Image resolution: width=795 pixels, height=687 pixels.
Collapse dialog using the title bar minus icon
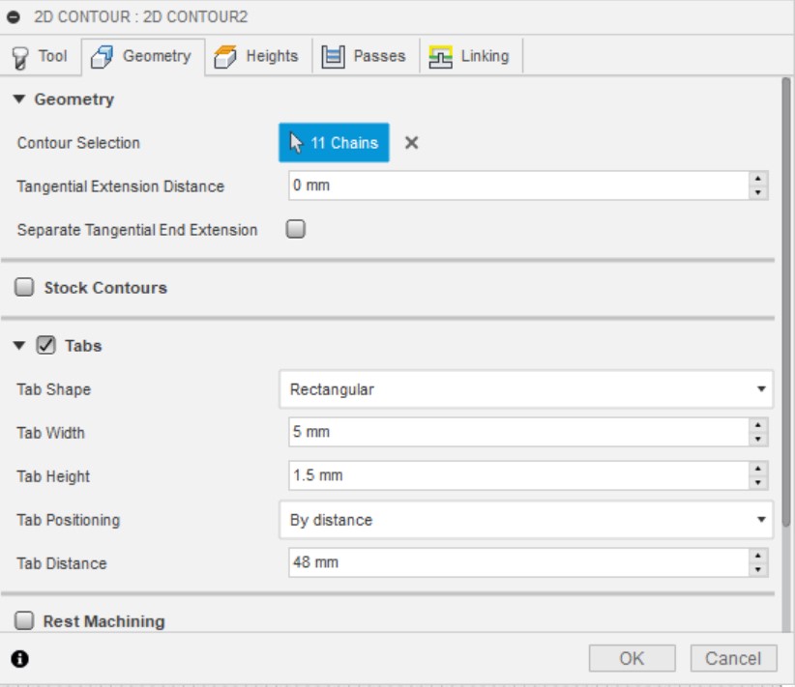tap(13, 17)
